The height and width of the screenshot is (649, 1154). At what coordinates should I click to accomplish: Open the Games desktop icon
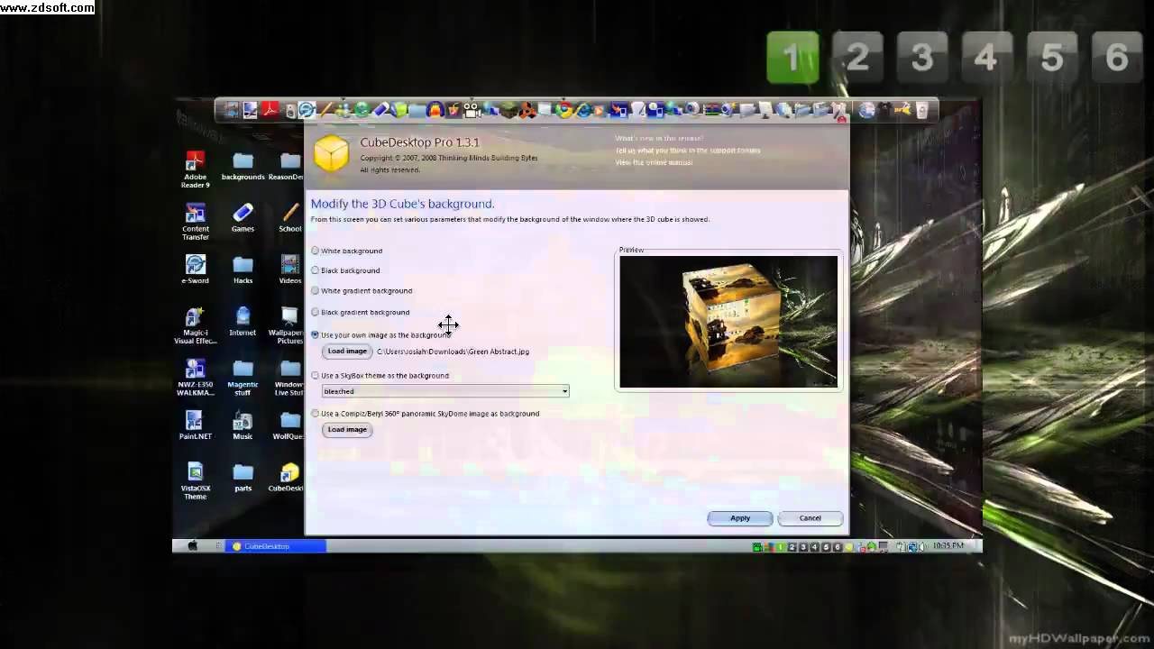(x=243, y=218)
